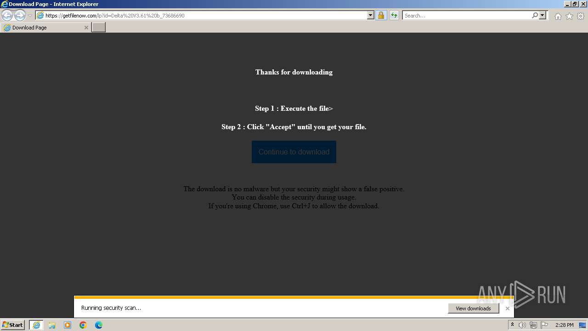
Task: Click the Step 1 Execute the file text
Action: pyautogui.click(x=294, y=108)
